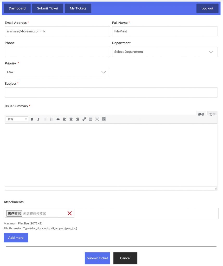Focus the Email Address field
The image size is (223, 266).
57,31
